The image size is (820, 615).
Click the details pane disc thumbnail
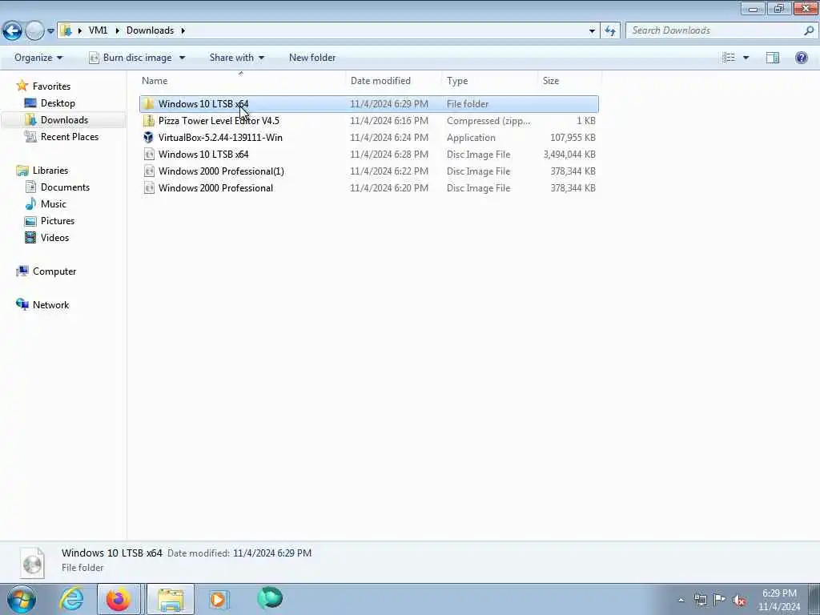32,563
